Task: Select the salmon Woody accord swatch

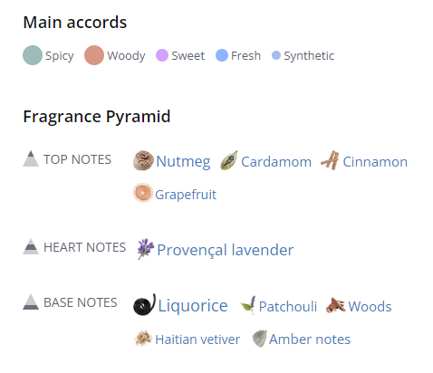Action: click(x=94, y=55)
